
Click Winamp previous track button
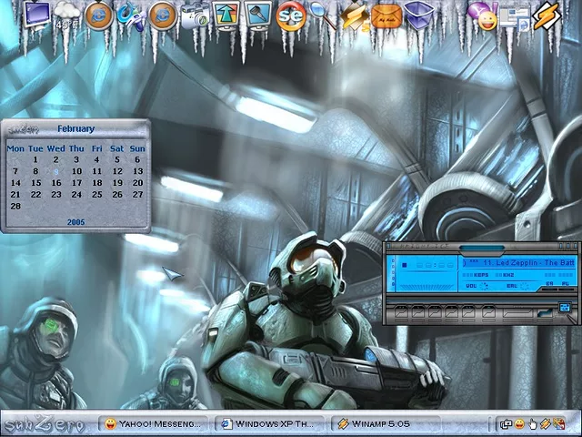(x=401, y=312)
